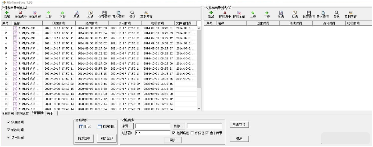Uncheck the 创建时间 checkbox
The image size is (373, 147).
coord(8,122)
